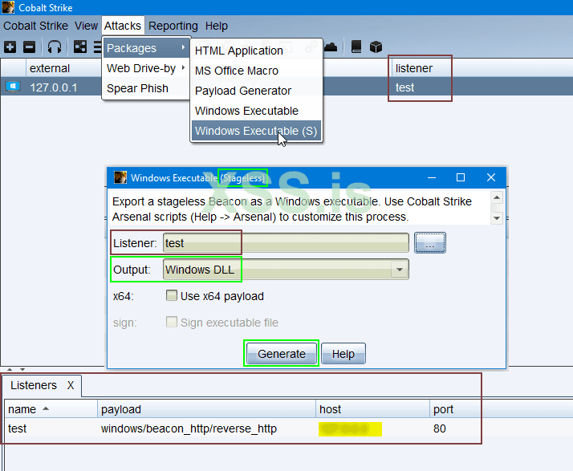The width and height of the screenshot is (573, 471).
Task: Click the description scroll up arrow
Action: point(497,197)
